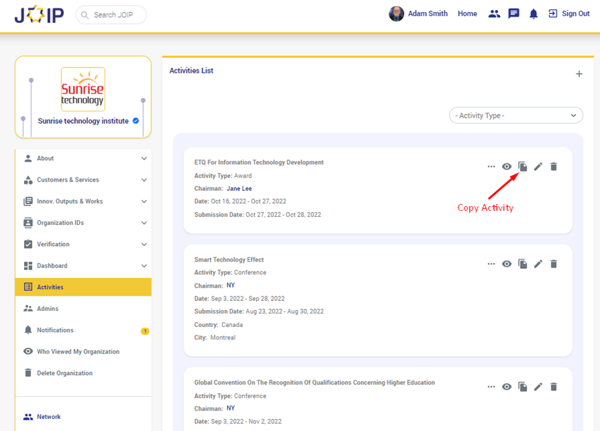
Task: Copy the ETQ For Information Technology activity
Action: [523, 167]
